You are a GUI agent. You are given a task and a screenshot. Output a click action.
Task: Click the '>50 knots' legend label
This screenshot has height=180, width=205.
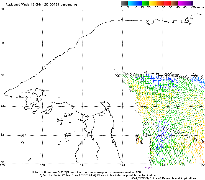click(x=197, y=7)
